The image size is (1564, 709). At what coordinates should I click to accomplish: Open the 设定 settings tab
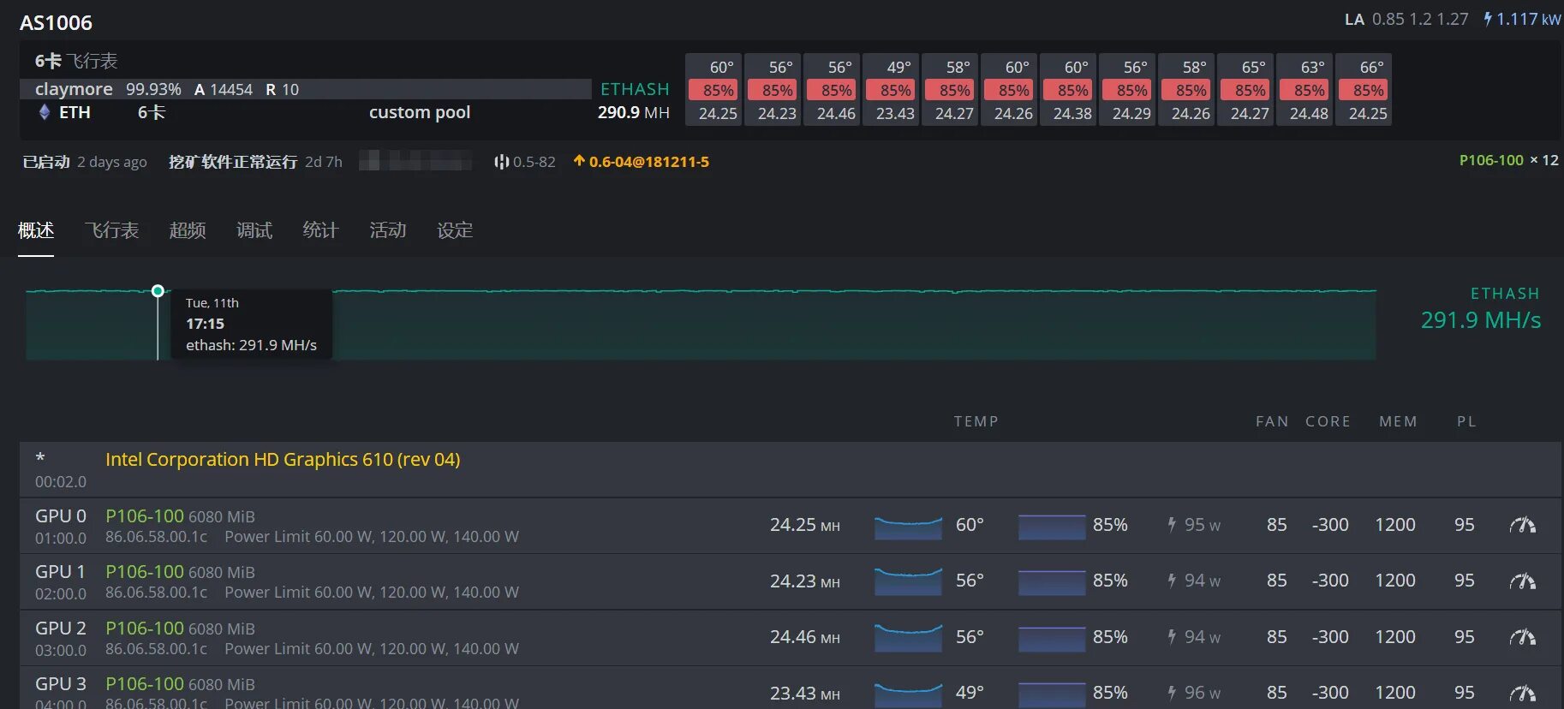point(455,230)
